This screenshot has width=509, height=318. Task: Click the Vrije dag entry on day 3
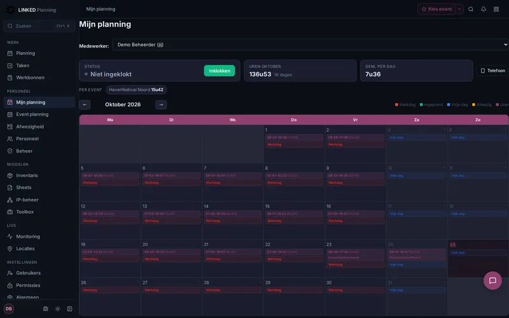[x=417, y=137]
